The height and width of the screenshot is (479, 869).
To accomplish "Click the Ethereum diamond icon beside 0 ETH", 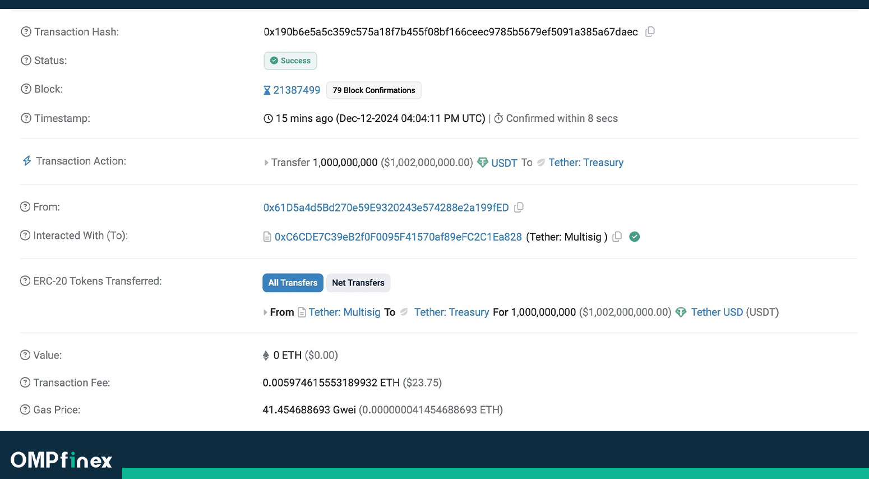I will click(x=266, y=356).
